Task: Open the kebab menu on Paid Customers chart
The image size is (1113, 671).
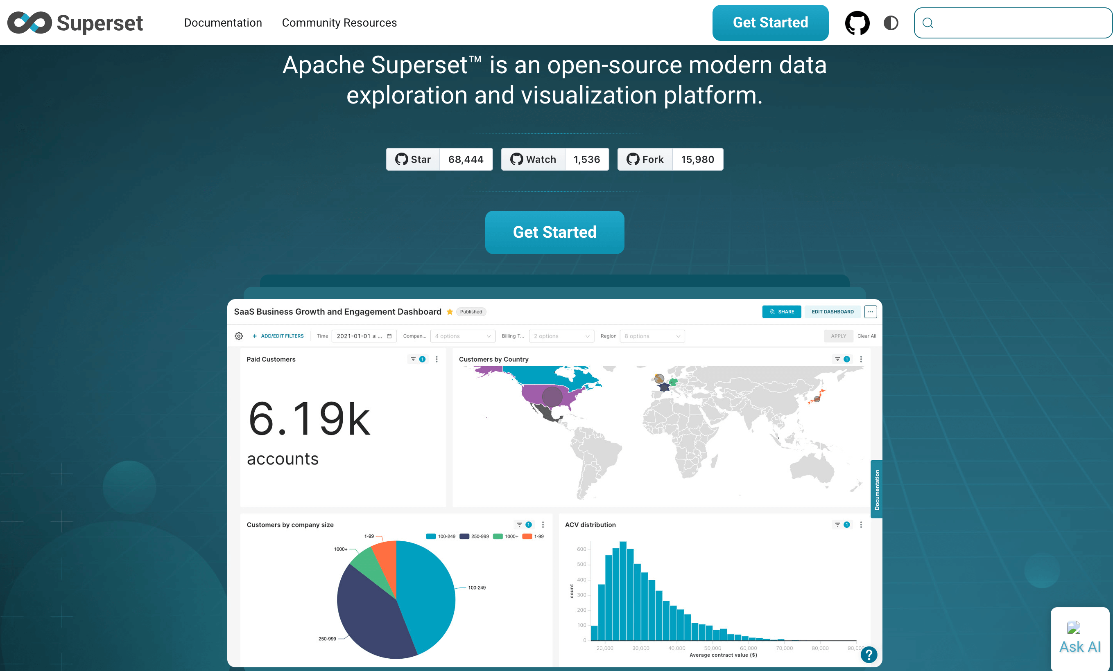Action: click(437, 359)
